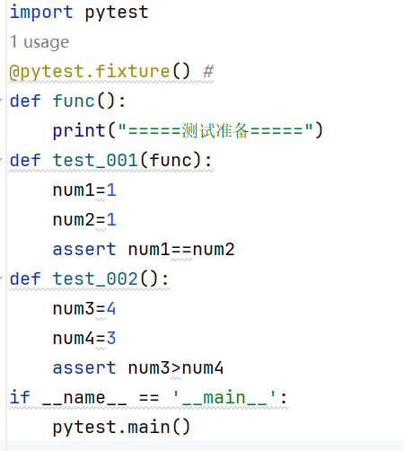The image size is (404, 451).
Task: Collapse fold marker beside 'def test_002'
Action: tap(1, 279)
